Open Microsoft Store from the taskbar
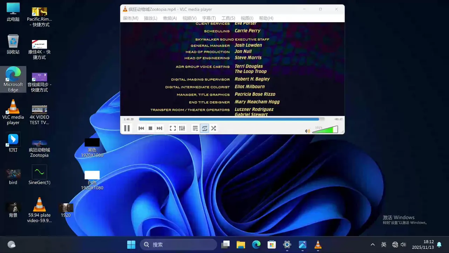 (272, 245)
